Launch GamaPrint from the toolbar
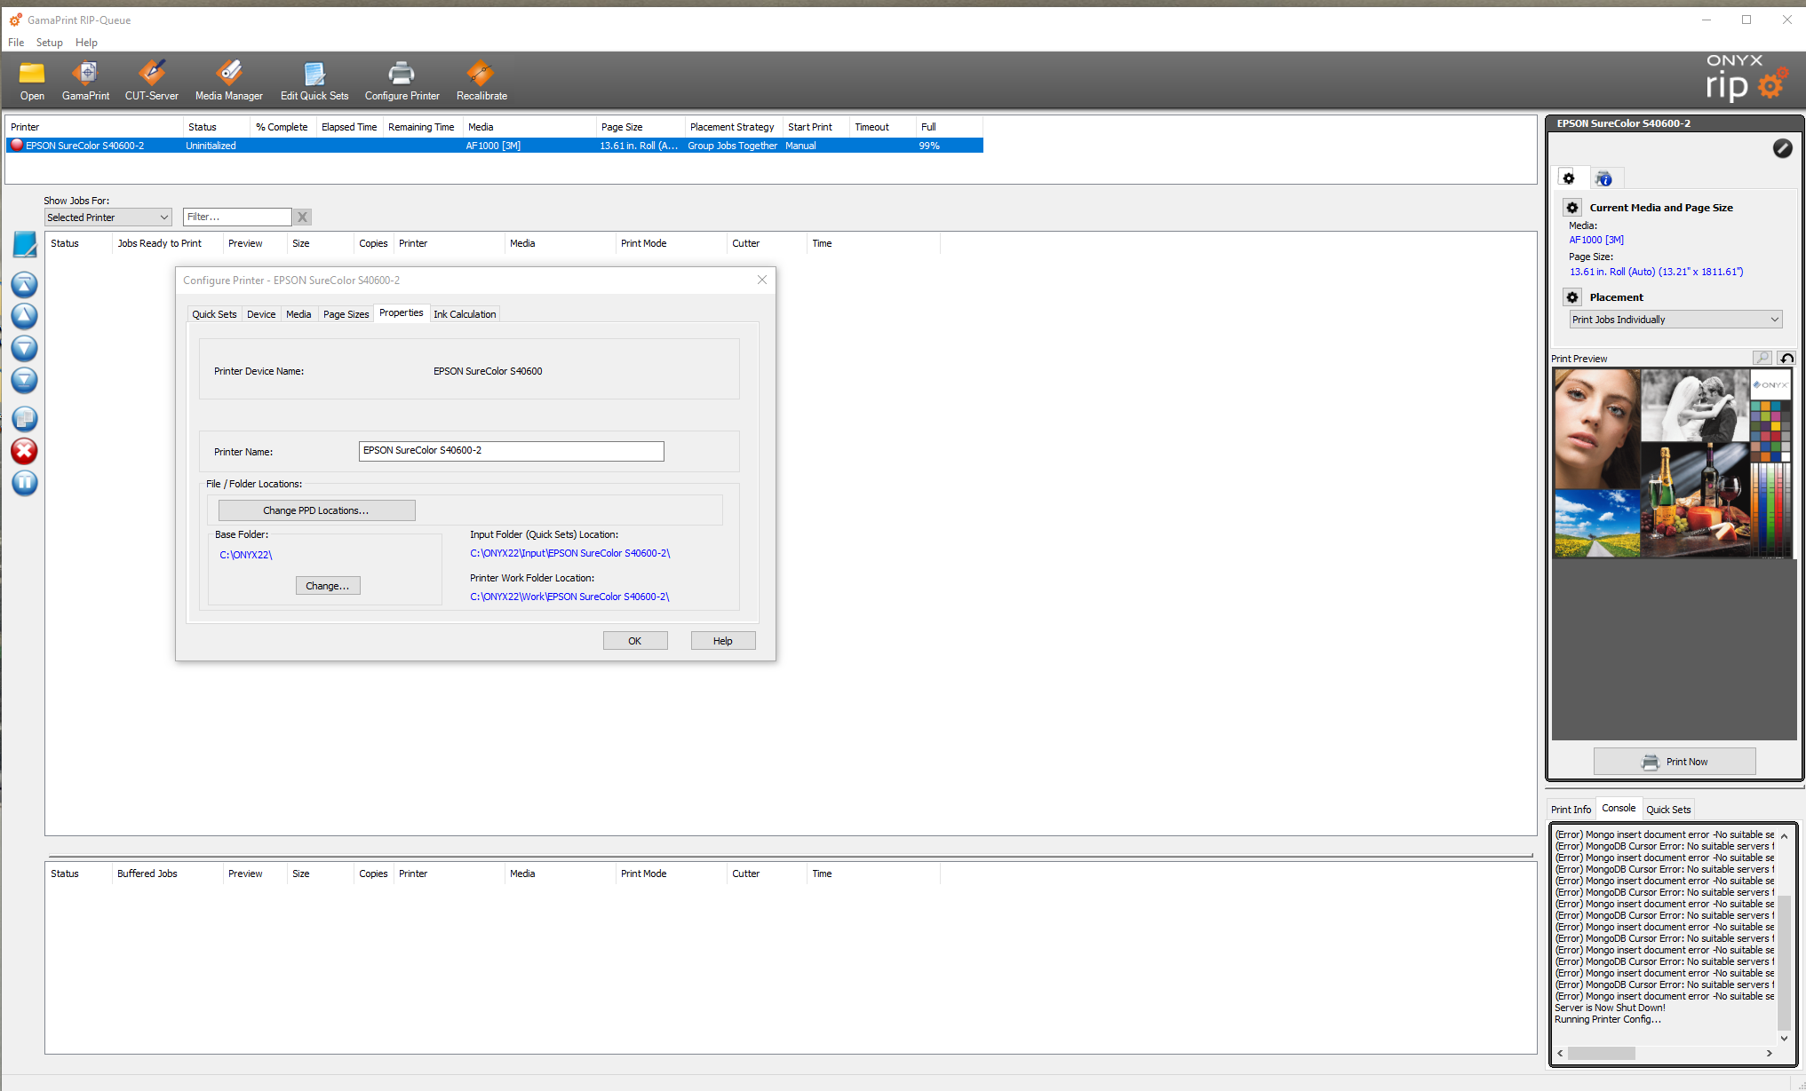 coord(85,80)
